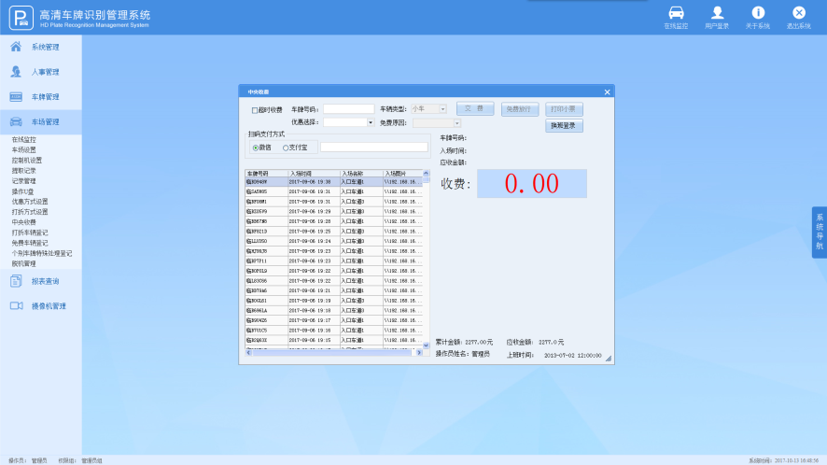Screen dimensions: 827x465
Task: Select 中央收费 in the sidebar menu
Action: pos(24,222)
